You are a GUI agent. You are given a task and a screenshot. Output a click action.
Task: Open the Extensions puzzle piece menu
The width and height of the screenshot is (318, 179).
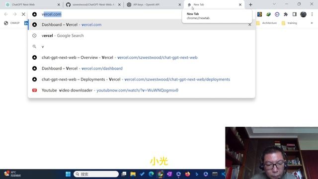coord(286,14)
